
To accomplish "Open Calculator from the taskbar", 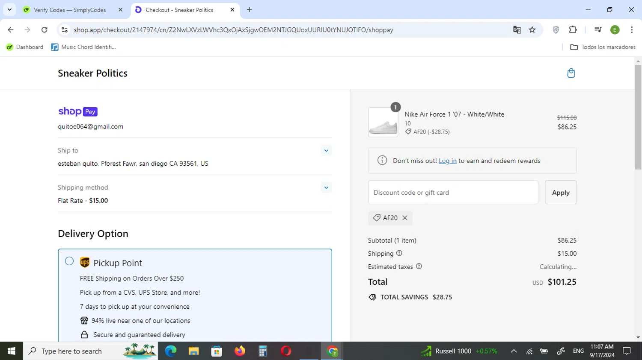I will pyautogui.click(x=263, y=351).
